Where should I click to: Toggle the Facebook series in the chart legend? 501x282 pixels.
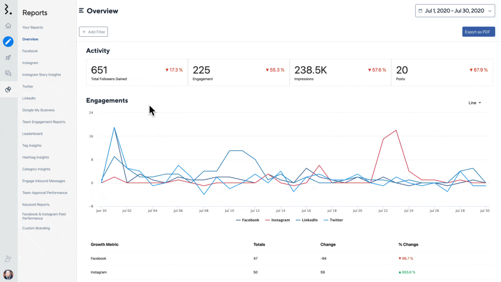pos(247,220)
